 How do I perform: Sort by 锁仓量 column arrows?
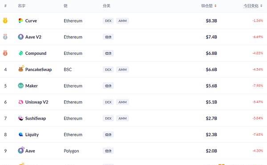click(x=215, y=6)
